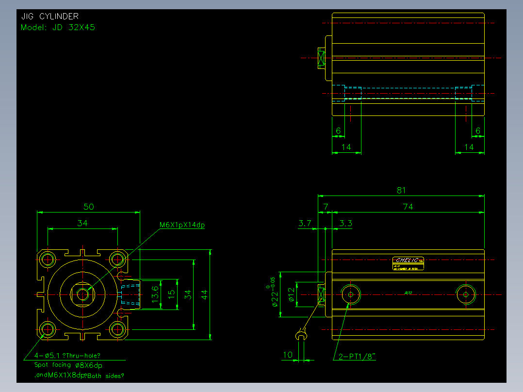The height and width of the screenshot is (392, 523).
Task: Select the 13.6 port dimension text
Action: 155,294
